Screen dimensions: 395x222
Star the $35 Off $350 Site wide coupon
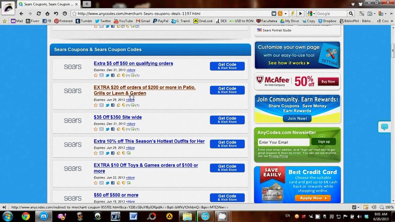tap(96, 129)
